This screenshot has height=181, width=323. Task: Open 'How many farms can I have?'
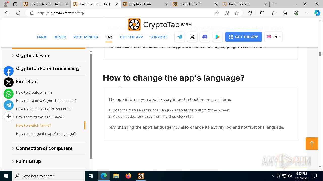pyautogui.click(x=40, y=117)
